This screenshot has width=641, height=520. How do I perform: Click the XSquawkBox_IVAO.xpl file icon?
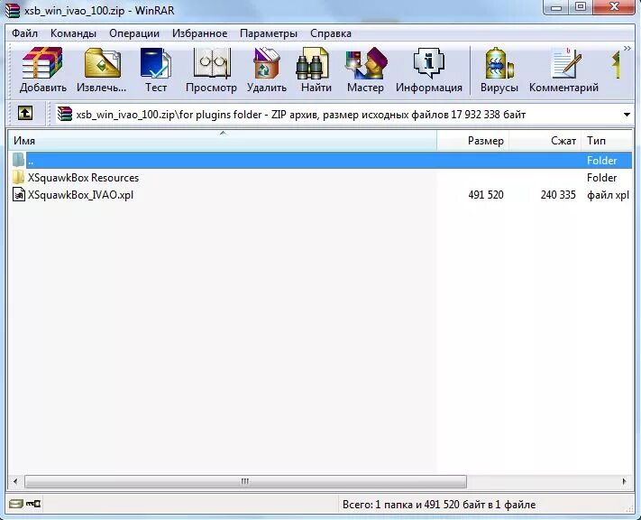[x=18, y=194]
